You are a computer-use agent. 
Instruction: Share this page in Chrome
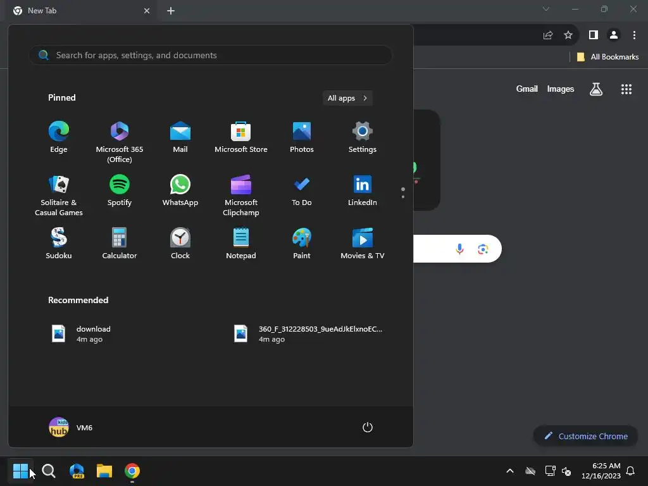pyautogui.click(x=548, y=35)
